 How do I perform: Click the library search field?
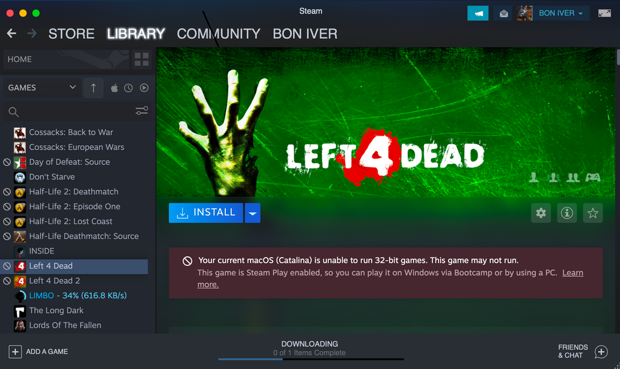77,112
